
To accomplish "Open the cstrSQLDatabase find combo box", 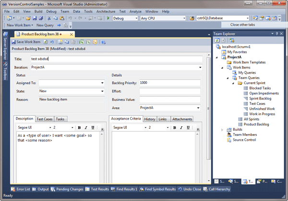I will click(x=247, y=18).
